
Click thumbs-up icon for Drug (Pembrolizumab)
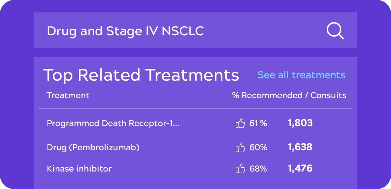coord(240,147)
